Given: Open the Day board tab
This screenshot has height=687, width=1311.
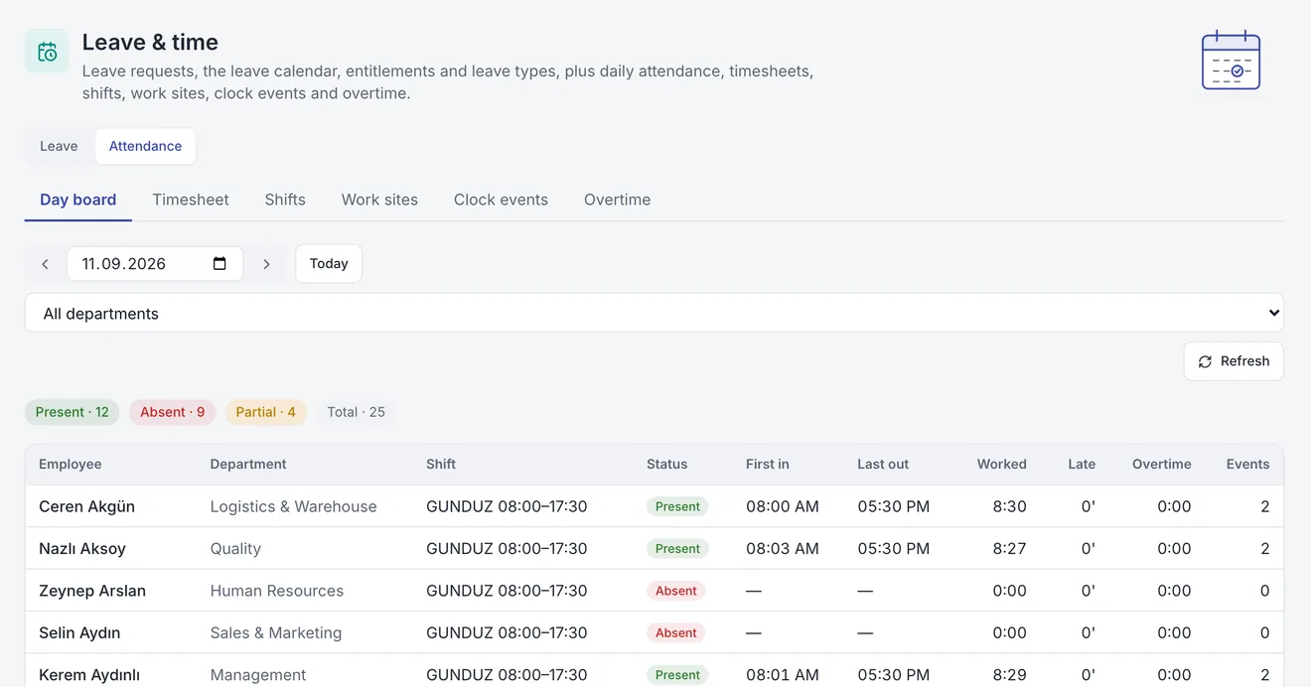Looking at the screenshot, I should tap(78, 200).
